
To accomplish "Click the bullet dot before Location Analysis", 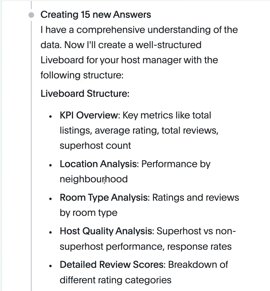I will tap(51, 165).
